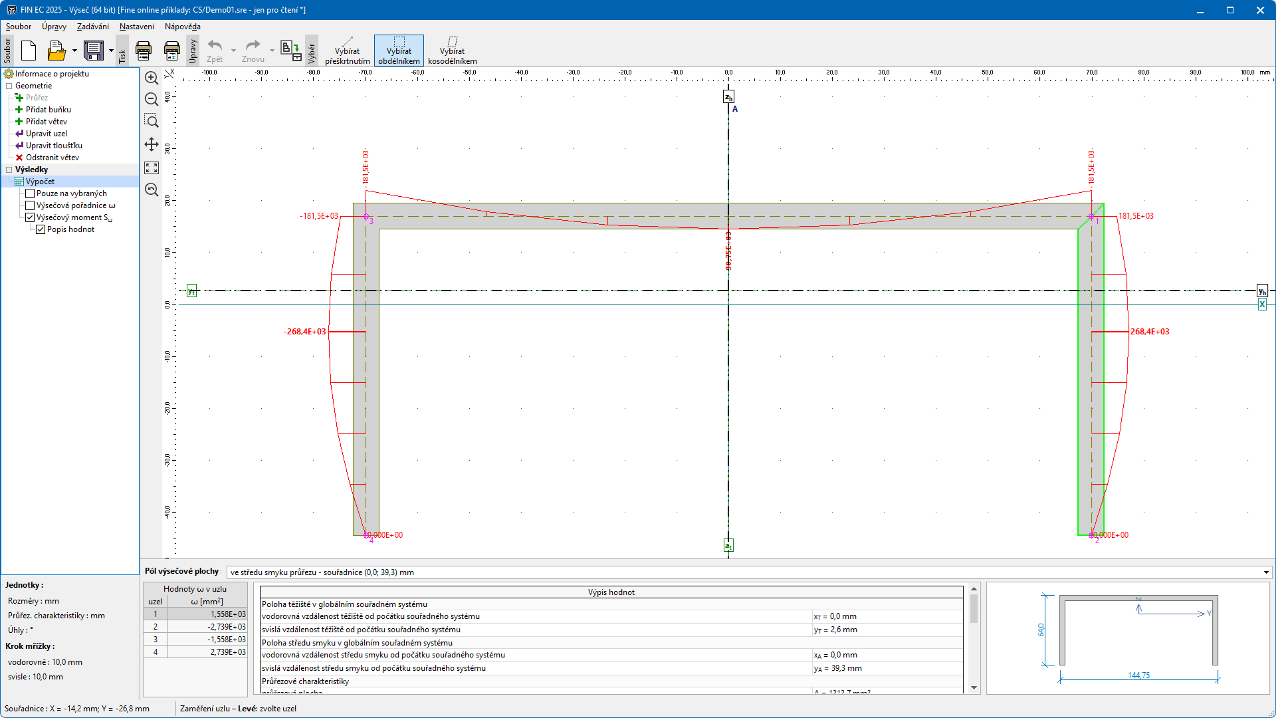Click the zoom out magnifier icon
Screen dimensions: 1276x718
click(x=152, y=100)
